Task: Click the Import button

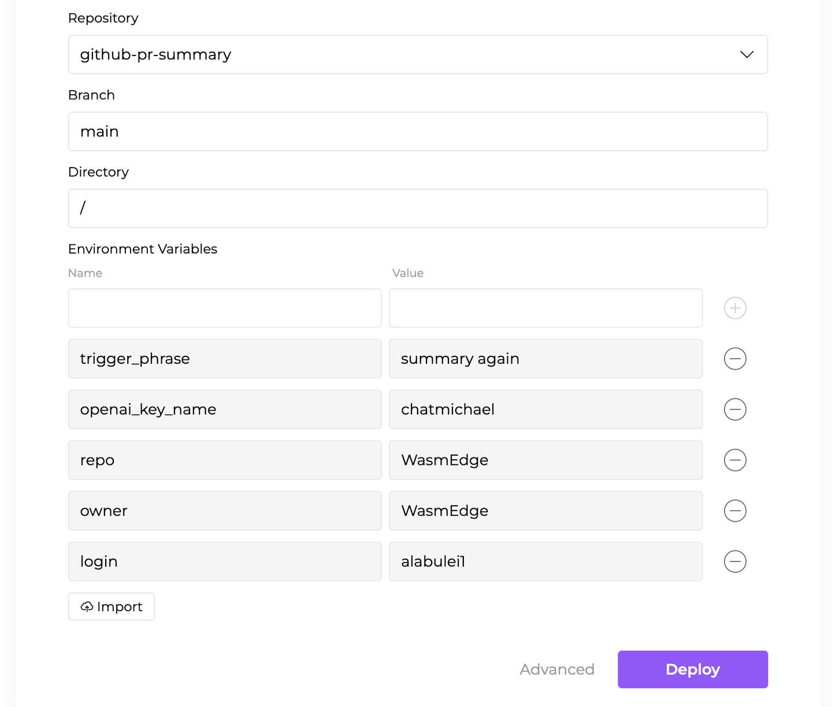Action: tap(112, 606)
